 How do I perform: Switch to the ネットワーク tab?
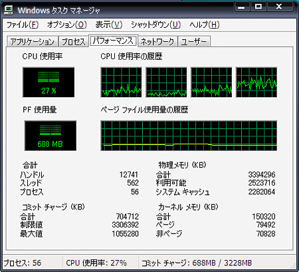(157, 42)
